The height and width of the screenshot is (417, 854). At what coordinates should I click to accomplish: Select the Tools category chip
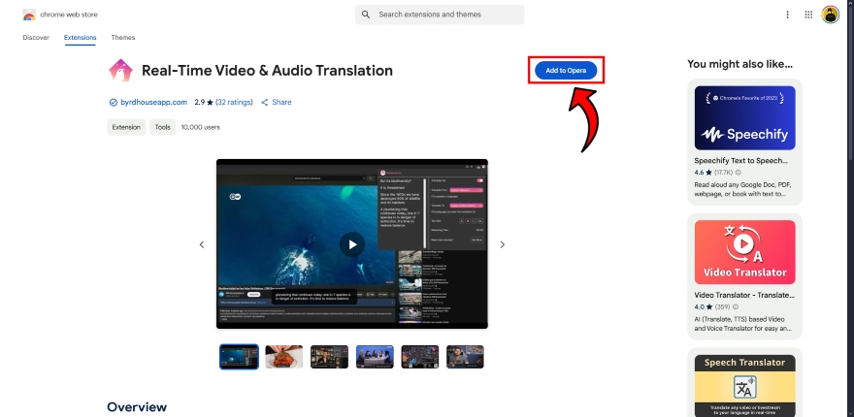point(162,127)
